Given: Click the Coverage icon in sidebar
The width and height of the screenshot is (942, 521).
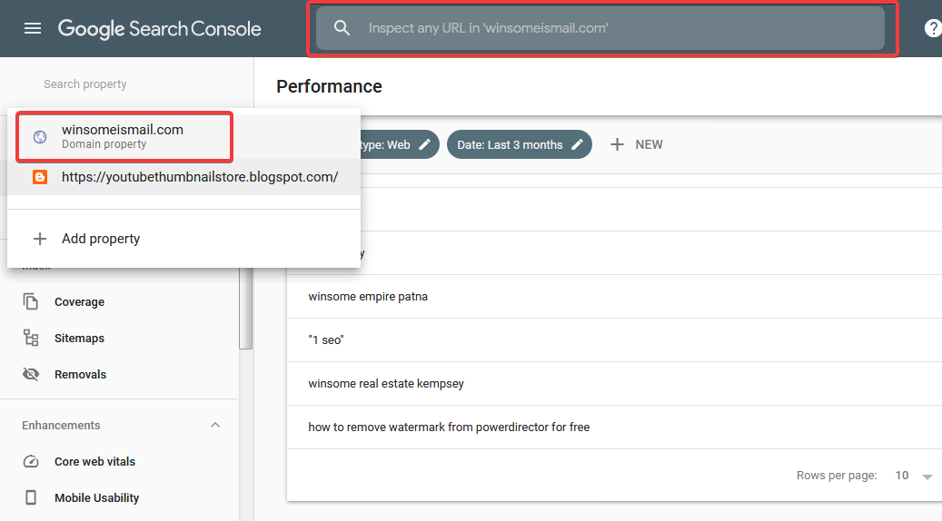Looking at the screenshot, I should point(32,301).
